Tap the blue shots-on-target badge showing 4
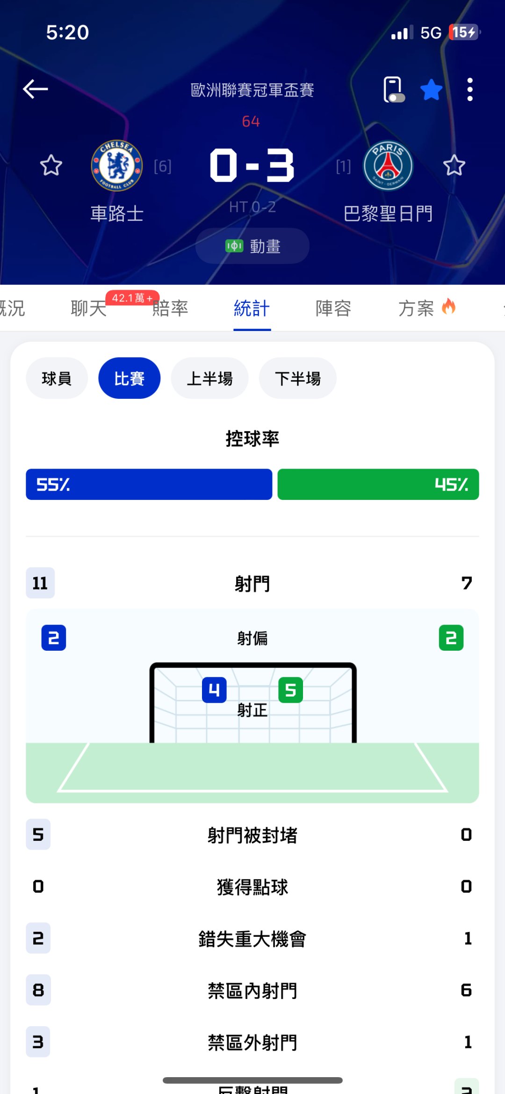 [x=214, y=690]
